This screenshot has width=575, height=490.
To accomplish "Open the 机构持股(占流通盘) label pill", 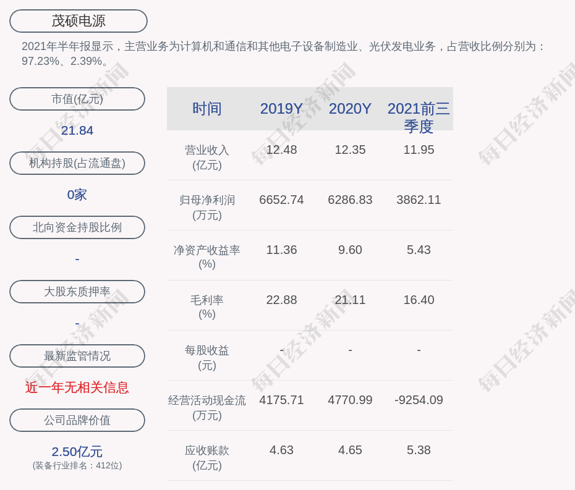I will [77, 163].
